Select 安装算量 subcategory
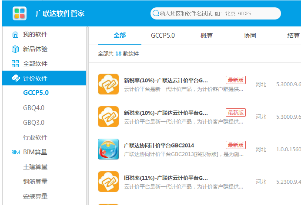The height and width of the screenshot is (205, 301). 35,196
